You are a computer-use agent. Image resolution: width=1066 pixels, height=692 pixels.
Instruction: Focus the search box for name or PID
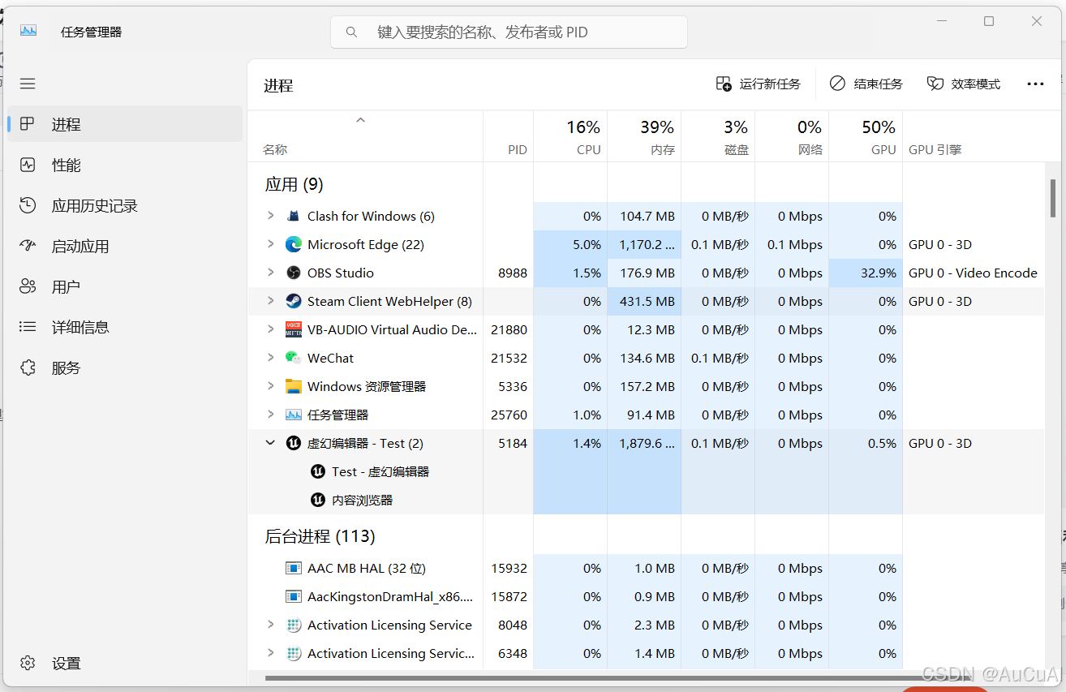pyautogui.click(x=509, y=32)
